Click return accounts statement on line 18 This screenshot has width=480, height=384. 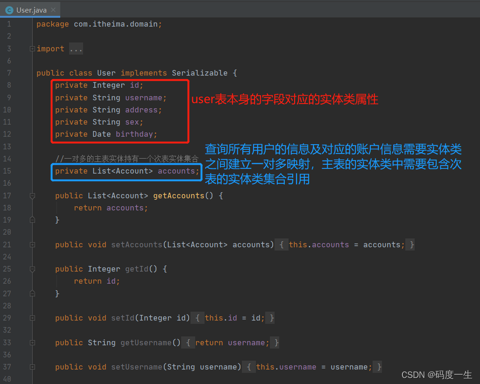pos(111,208)
